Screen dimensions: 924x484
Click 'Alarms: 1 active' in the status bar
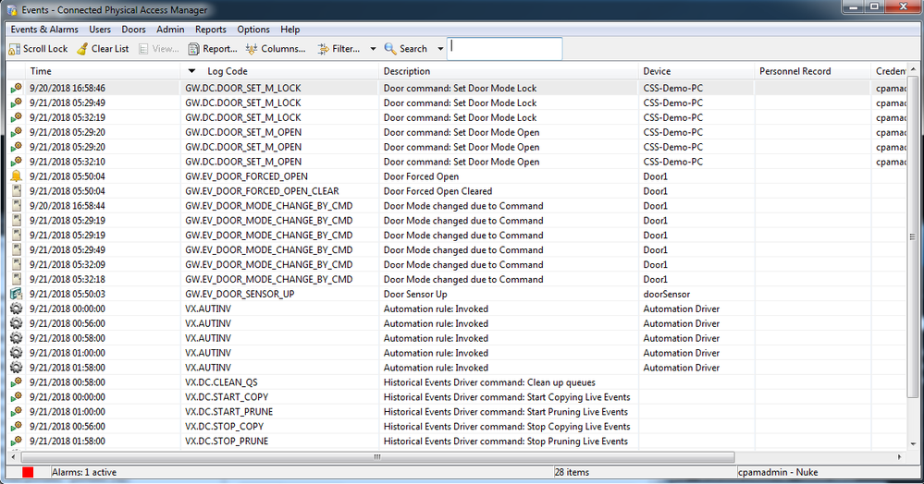pyautogui.click(x=84, y=472)
